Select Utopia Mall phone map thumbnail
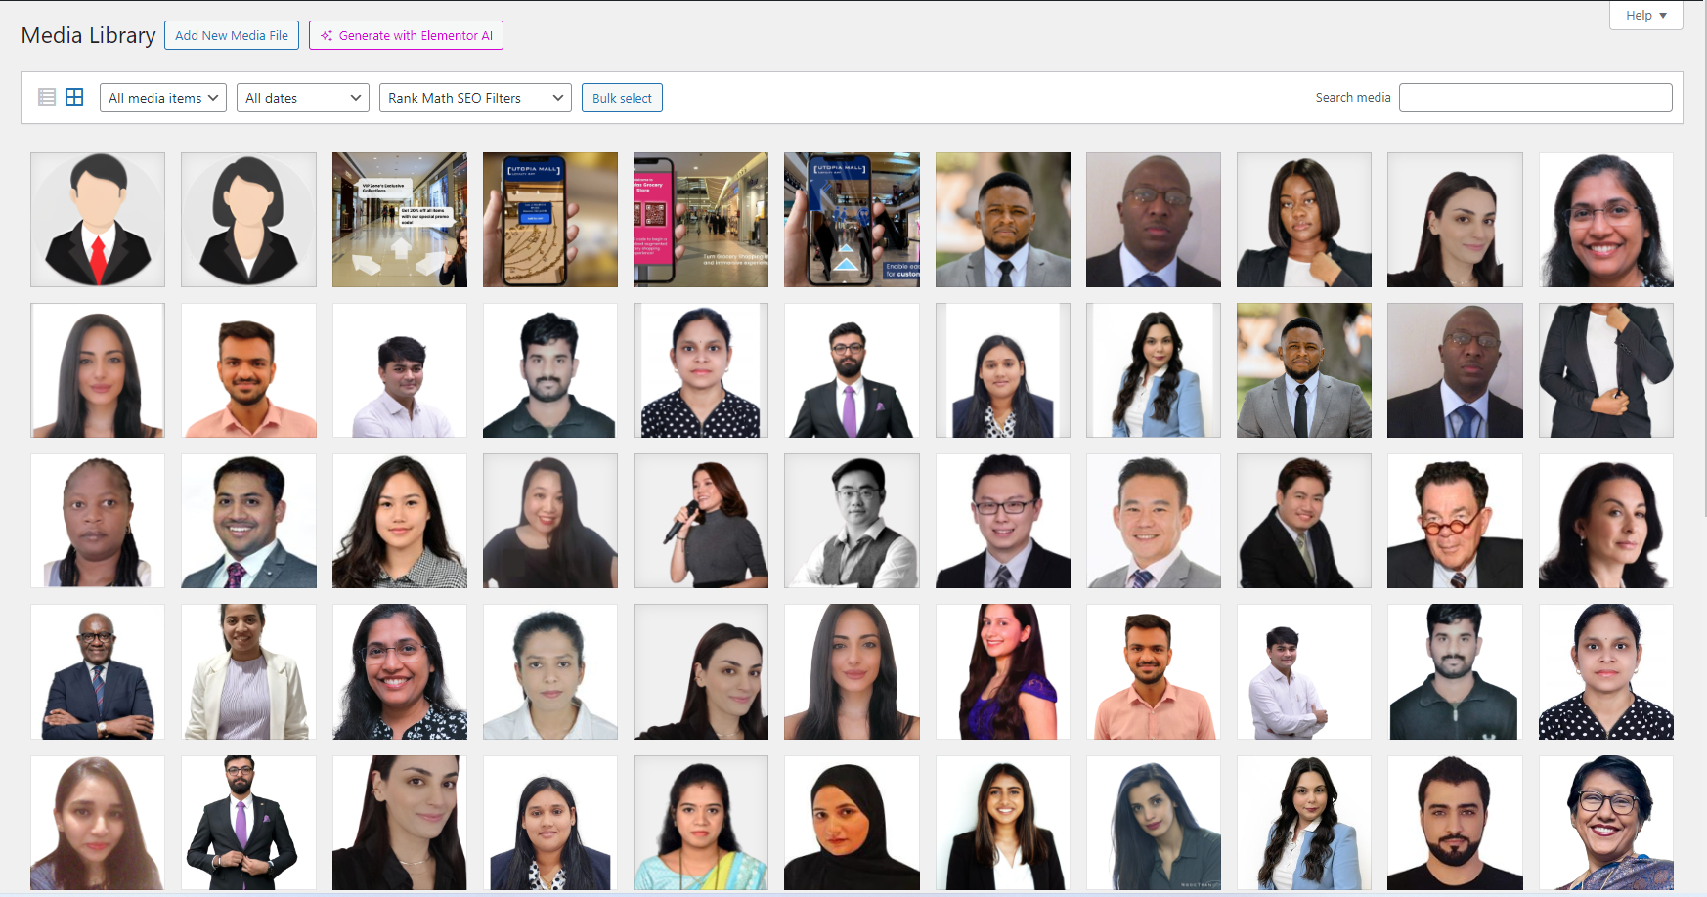Viewport: 1707px width, 897px height. click(x=550, y=220)
